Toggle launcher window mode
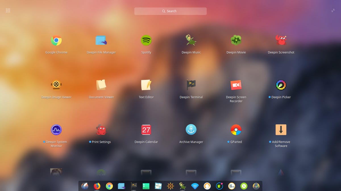Image resolution: width=341 pixels, height=191 pixels. [333, 10]
